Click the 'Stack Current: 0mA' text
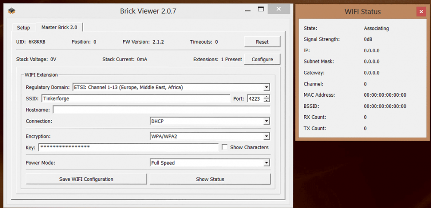 pos(125,59)
